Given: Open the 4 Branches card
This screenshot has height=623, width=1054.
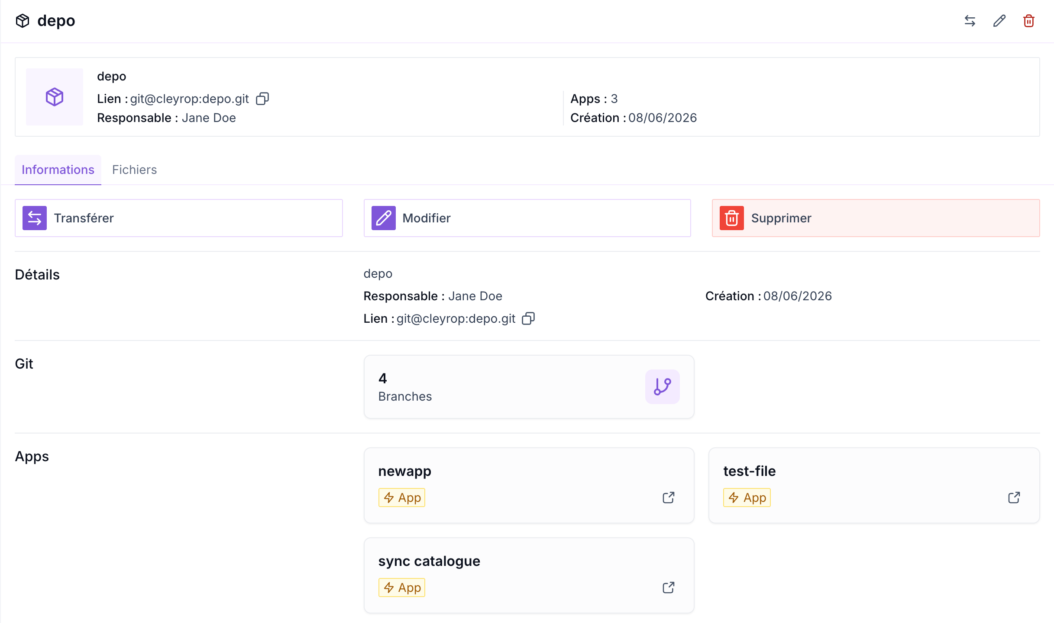Looking at the screenshot, I should [529, 387].
